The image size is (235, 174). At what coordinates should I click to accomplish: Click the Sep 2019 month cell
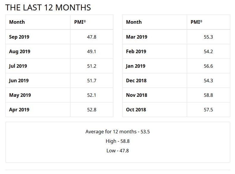coord(19,37)
